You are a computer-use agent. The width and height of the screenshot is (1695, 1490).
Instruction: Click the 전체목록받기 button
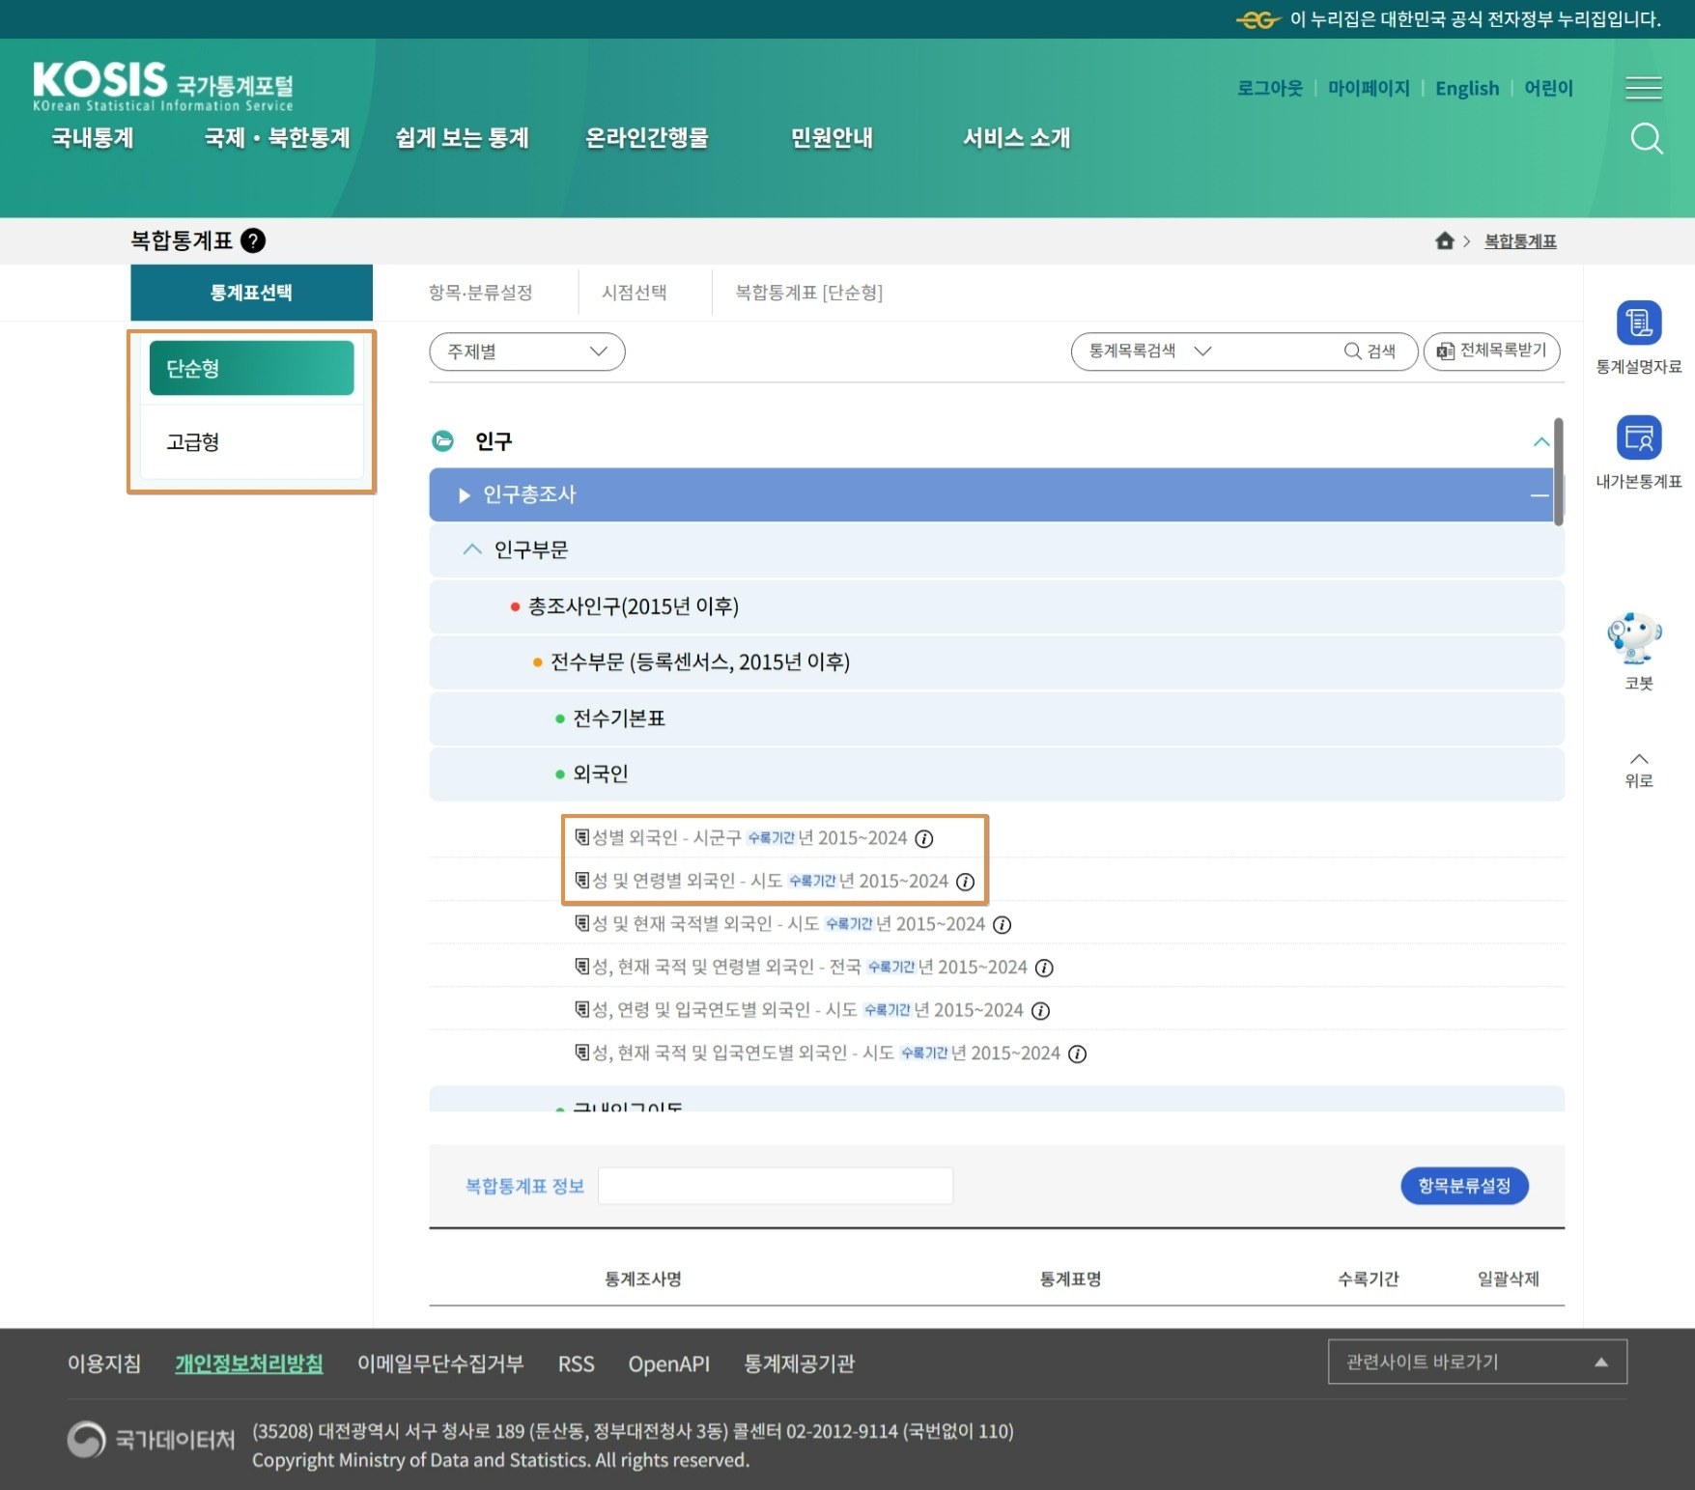pyautogui.click(x=1491, y=351)
